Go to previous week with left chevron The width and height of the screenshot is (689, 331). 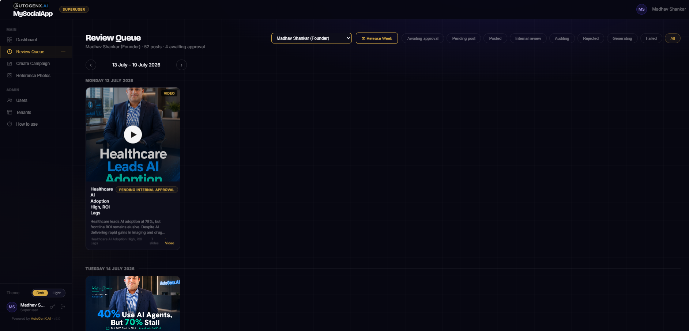[x=91, y=65]
